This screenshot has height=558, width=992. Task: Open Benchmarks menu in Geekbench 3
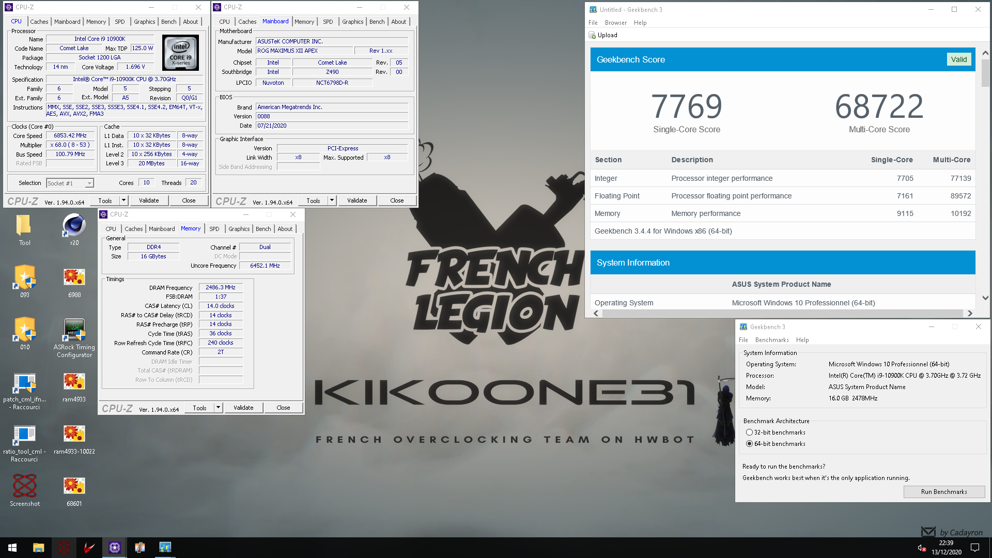771,340
